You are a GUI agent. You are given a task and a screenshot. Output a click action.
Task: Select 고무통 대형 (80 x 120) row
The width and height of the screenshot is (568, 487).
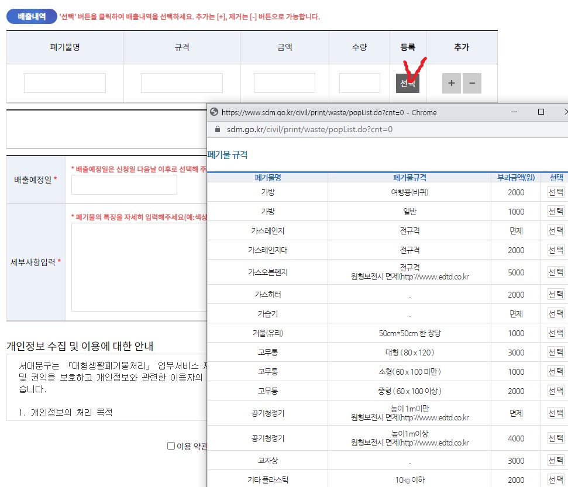556,353
